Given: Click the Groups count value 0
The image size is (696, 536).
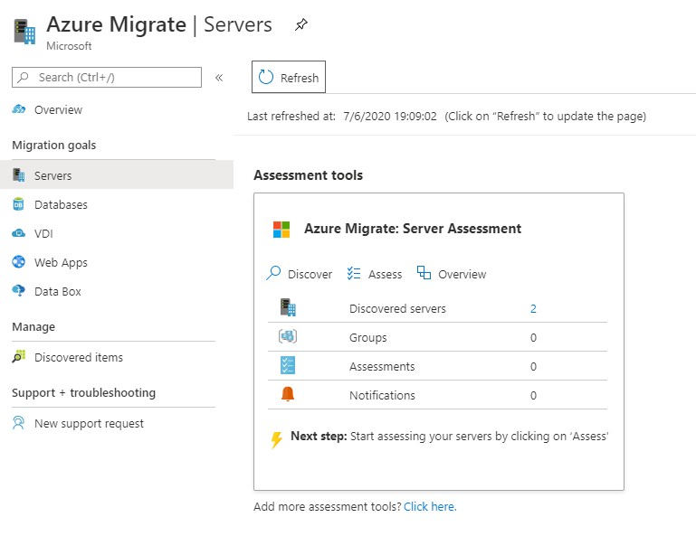Looking at the screenshot, I should (533, 338).
